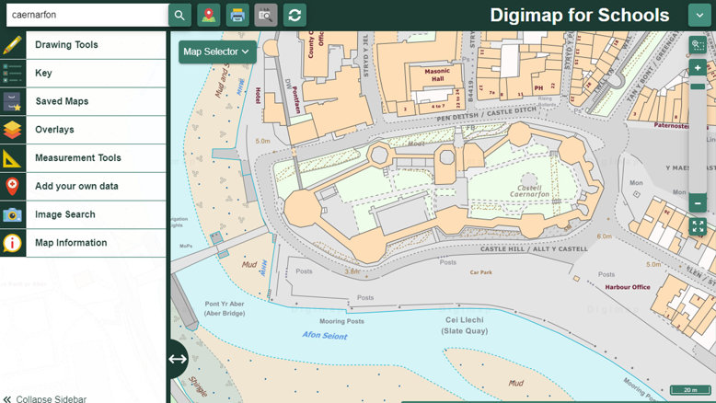716x403 pixels.
Task: Click the search magnifier button
Action: click(179, 15)
